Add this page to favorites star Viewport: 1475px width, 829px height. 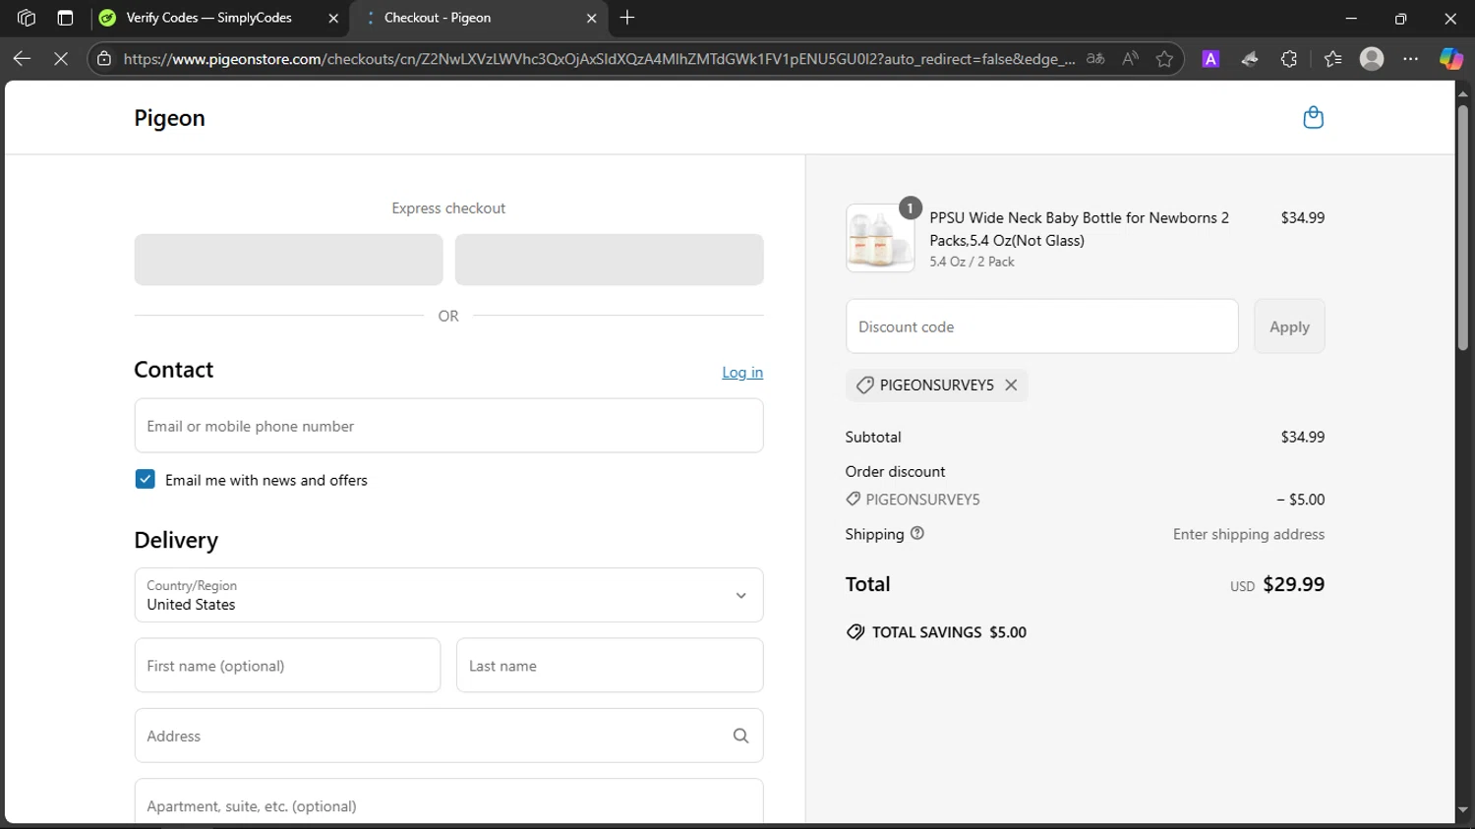pyautogui.click(x=1164, y=59)
